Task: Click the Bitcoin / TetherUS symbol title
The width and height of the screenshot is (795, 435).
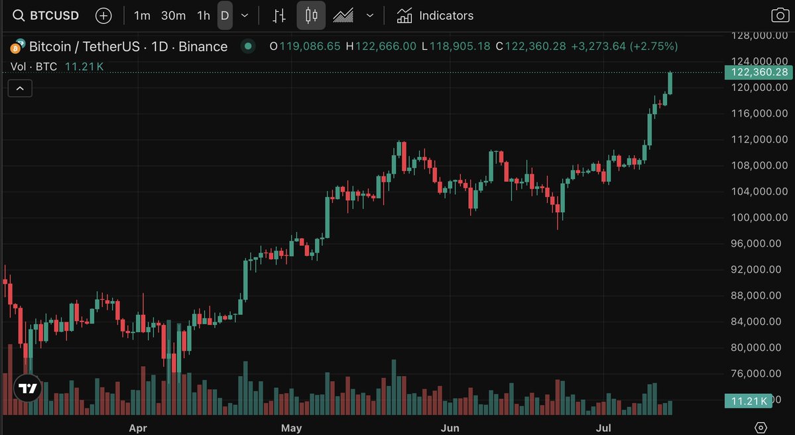Action: (x=128, y=46)
